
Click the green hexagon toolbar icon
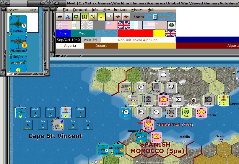[x=76, y=17]
